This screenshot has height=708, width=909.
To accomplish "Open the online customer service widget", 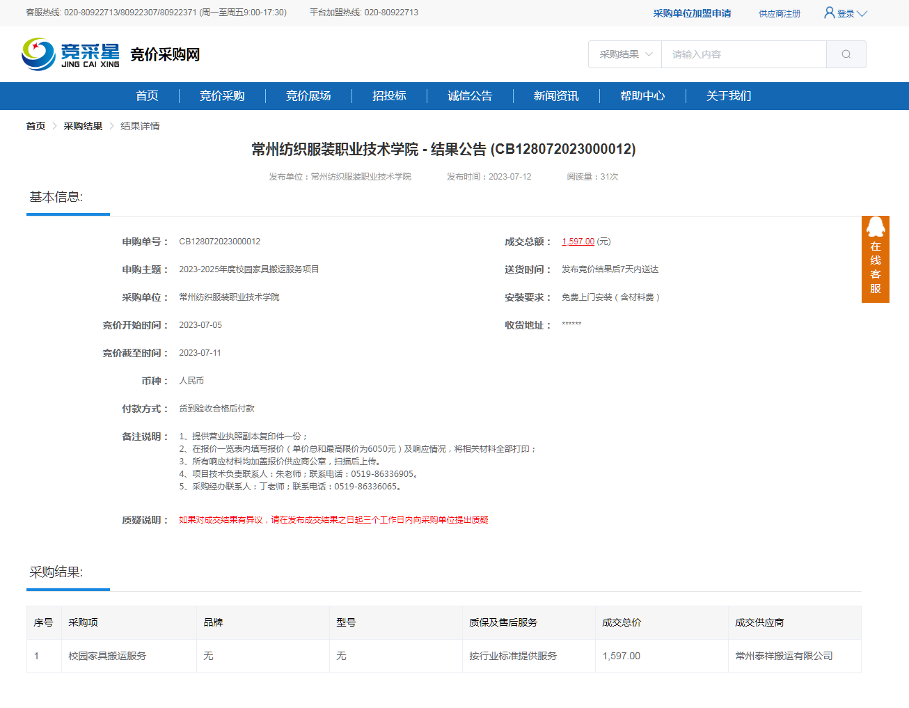I will (875, 259).
